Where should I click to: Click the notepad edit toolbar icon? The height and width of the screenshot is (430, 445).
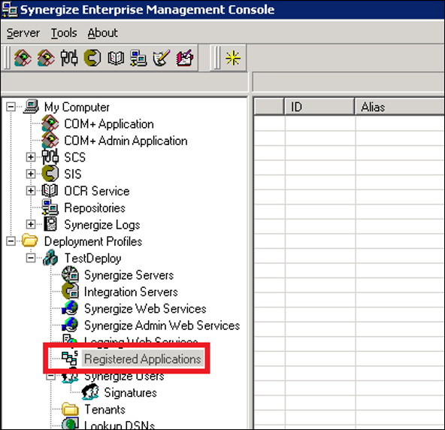(184, 58)
